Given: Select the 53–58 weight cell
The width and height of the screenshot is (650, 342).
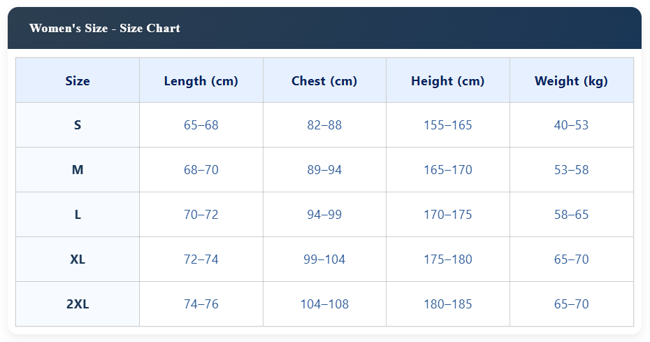Looking at the screenshot, I should (x=571, y=170).
